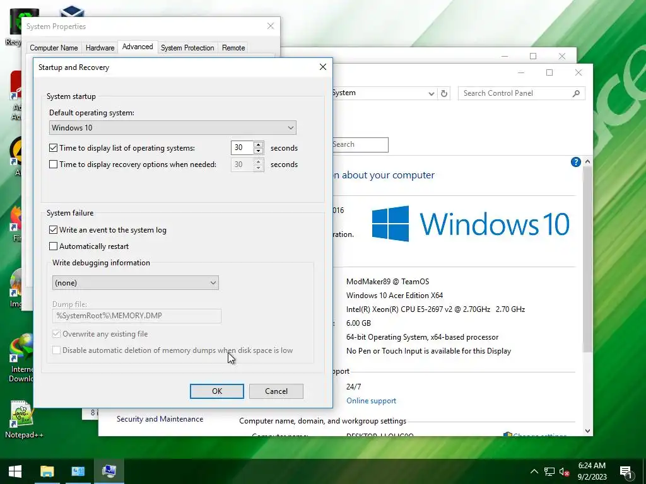Enable Automatically restart checkbox

[x=53, y=246]
